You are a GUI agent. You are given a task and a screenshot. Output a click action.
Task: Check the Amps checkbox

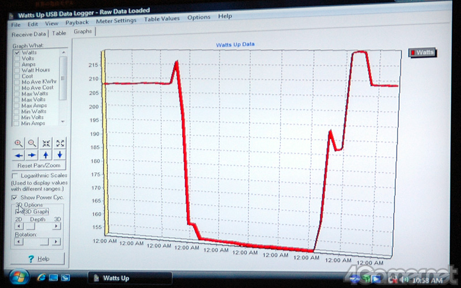(17, 65)
